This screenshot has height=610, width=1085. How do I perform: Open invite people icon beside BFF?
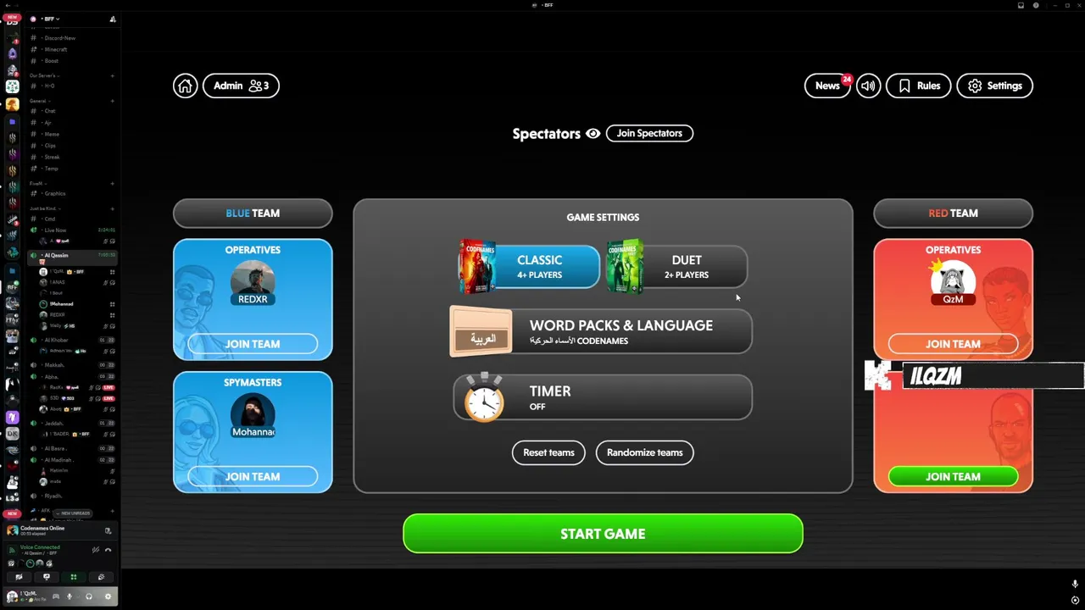[113, 19]
